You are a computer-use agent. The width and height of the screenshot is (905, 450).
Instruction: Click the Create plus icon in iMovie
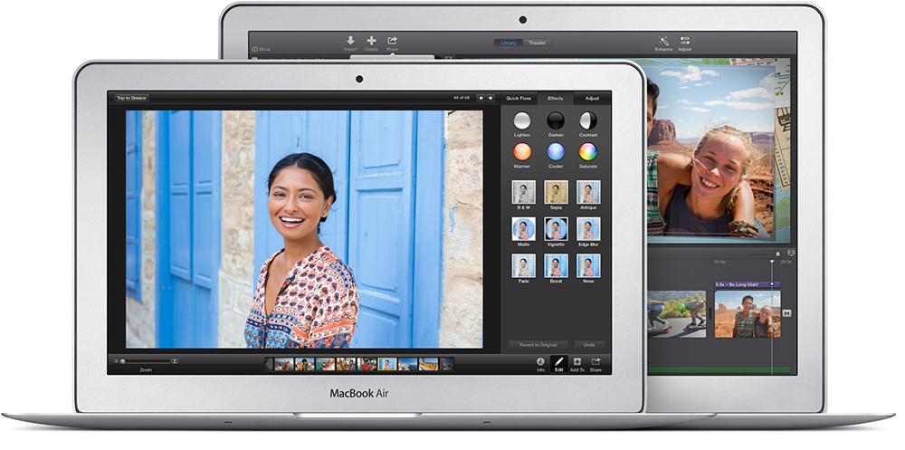(372, 41)
